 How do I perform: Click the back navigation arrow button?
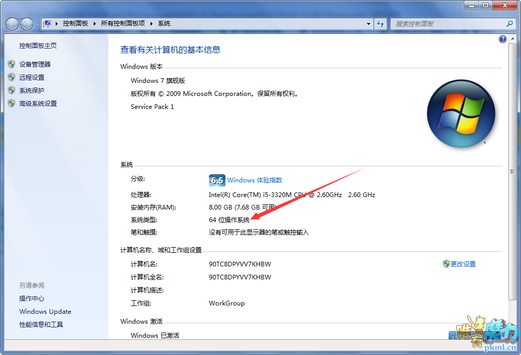[13, 24]
